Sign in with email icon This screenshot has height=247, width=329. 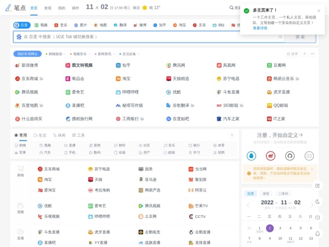click(x=309, y=156)
